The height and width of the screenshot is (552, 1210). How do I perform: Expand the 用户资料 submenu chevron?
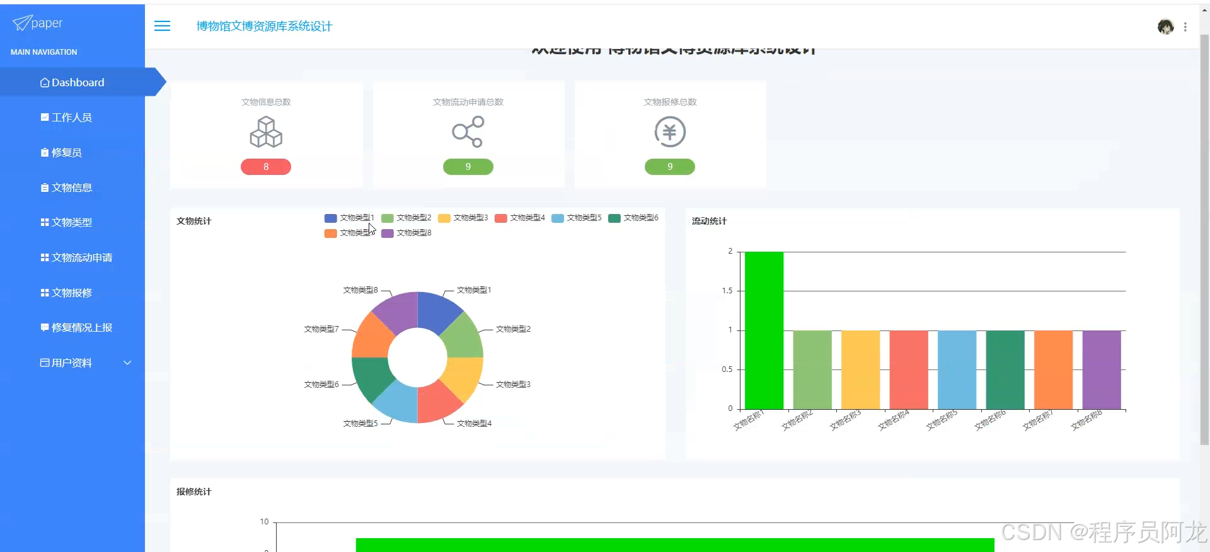(127, 363)
